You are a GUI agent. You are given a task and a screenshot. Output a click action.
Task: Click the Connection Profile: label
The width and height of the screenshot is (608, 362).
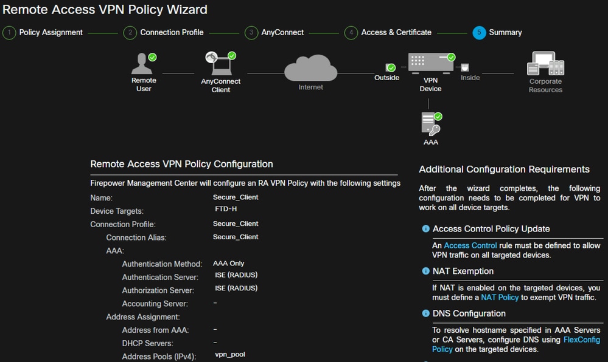click(x=123, y=224)
